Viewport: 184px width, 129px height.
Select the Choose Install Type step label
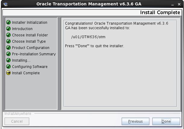(x=29, y=41)
